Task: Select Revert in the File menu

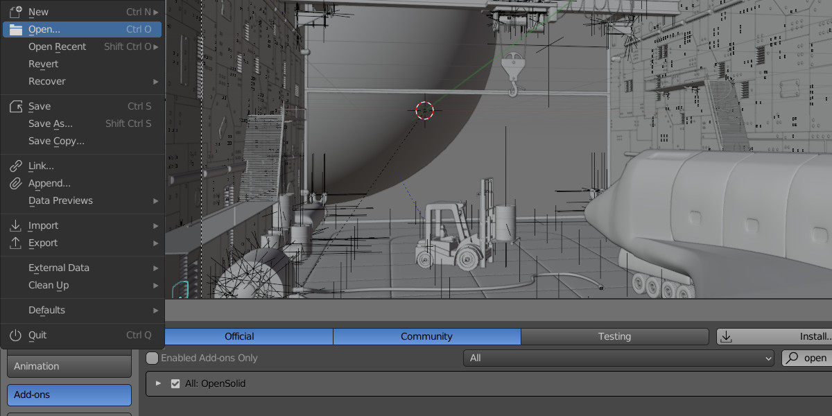Action: (x=83, y=64)
